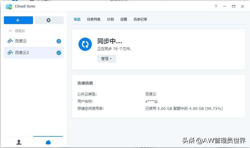Open the 任务列表 tab

(94, 19)
